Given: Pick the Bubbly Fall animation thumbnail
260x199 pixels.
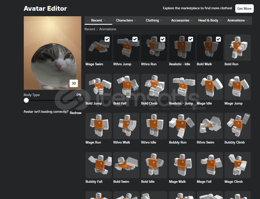Looking at the screenshot, I should (98, 165).
